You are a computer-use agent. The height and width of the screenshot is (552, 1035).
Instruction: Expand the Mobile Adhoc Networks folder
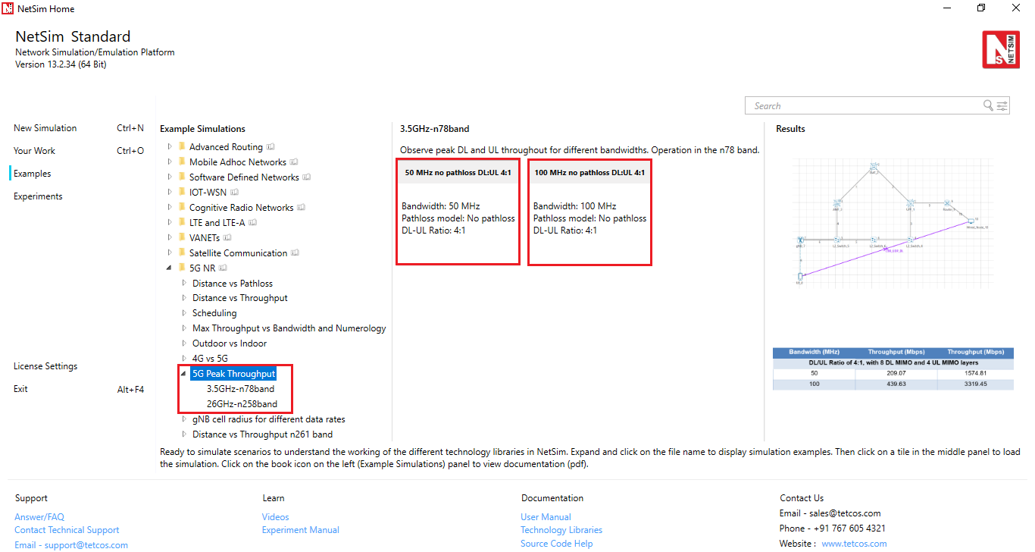(x=170, y=162)
